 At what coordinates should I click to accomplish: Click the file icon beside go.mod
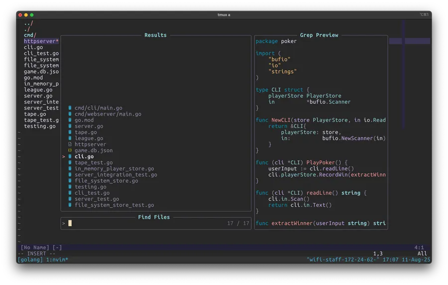point(70,120)
